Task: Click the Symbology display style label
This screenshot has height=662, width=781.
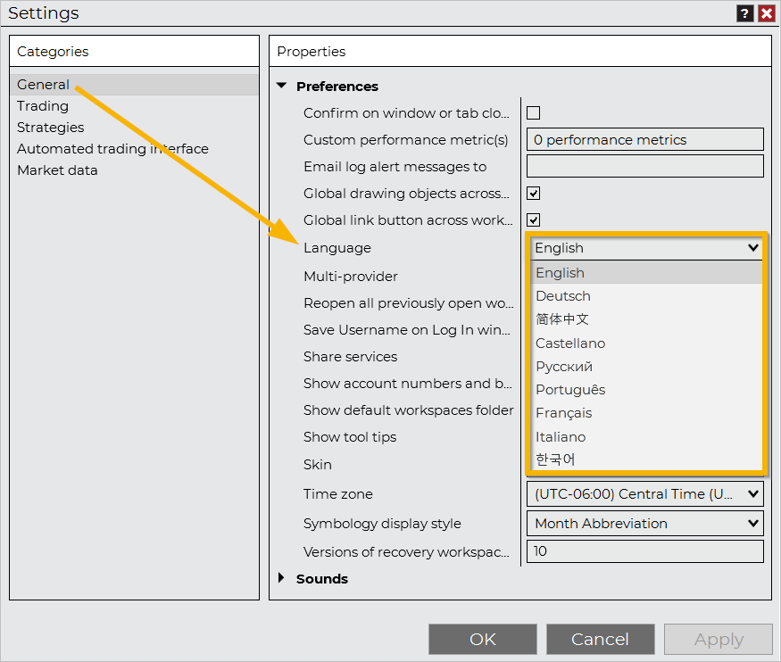Action: pyautogui.click(x=383, y=524)
